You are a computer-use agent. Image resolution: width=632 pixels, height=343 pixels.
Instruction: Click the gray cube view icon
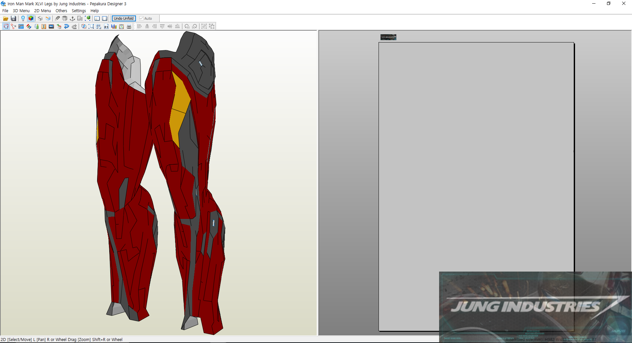(40, 18)
